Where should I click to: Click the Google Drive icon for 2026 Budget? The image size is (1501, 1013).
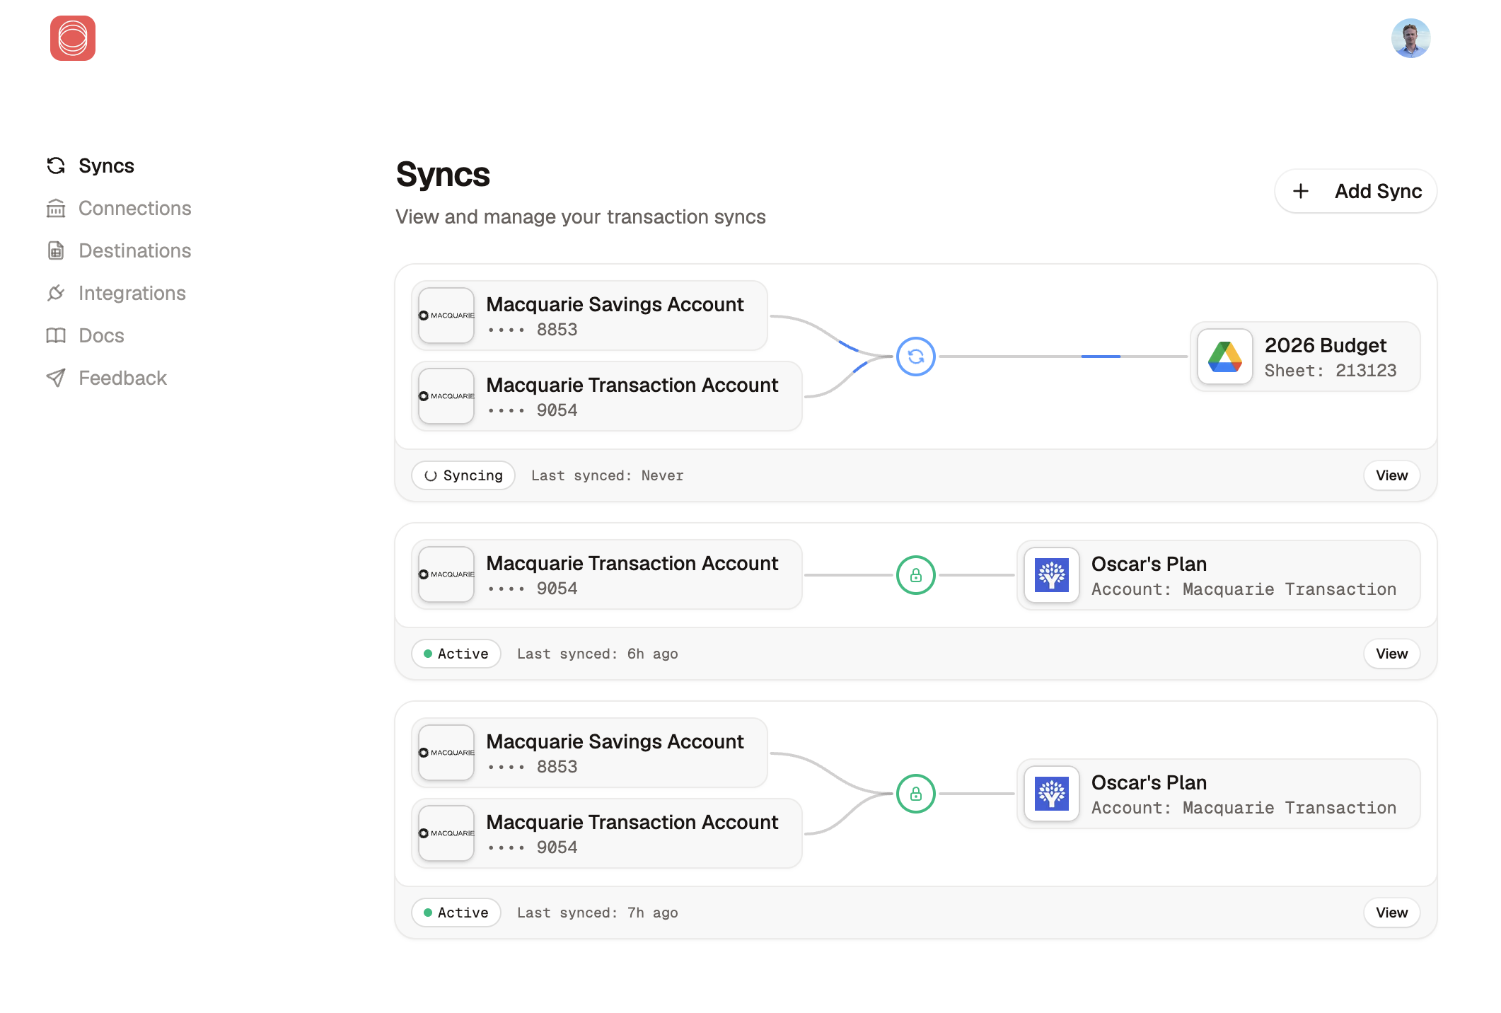pos(1224,357)
